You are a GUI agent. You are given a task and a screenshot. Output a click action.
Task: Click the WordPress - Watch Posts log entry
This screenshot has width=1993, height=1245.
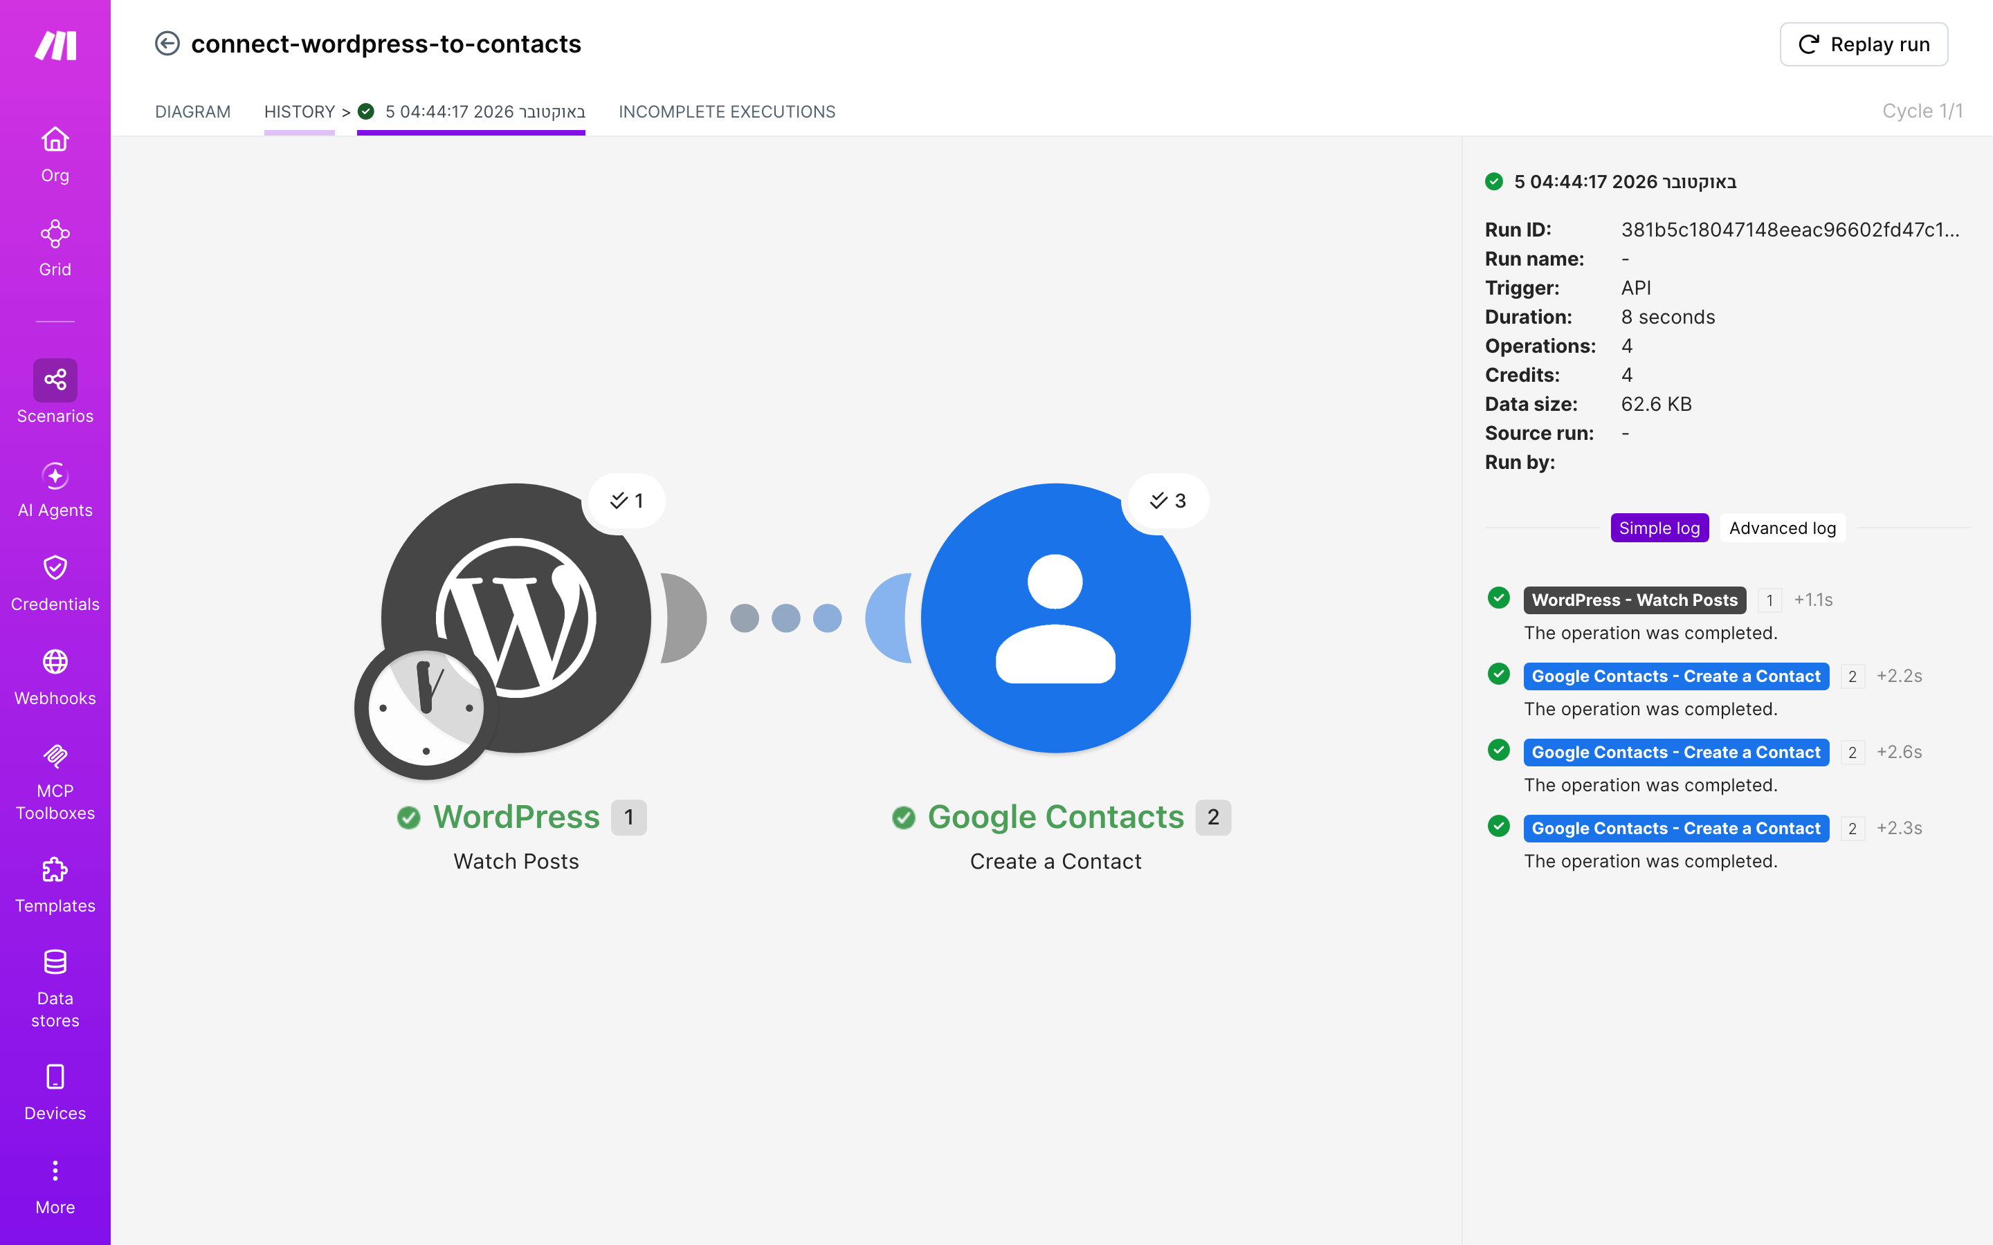click(1634, 600)
